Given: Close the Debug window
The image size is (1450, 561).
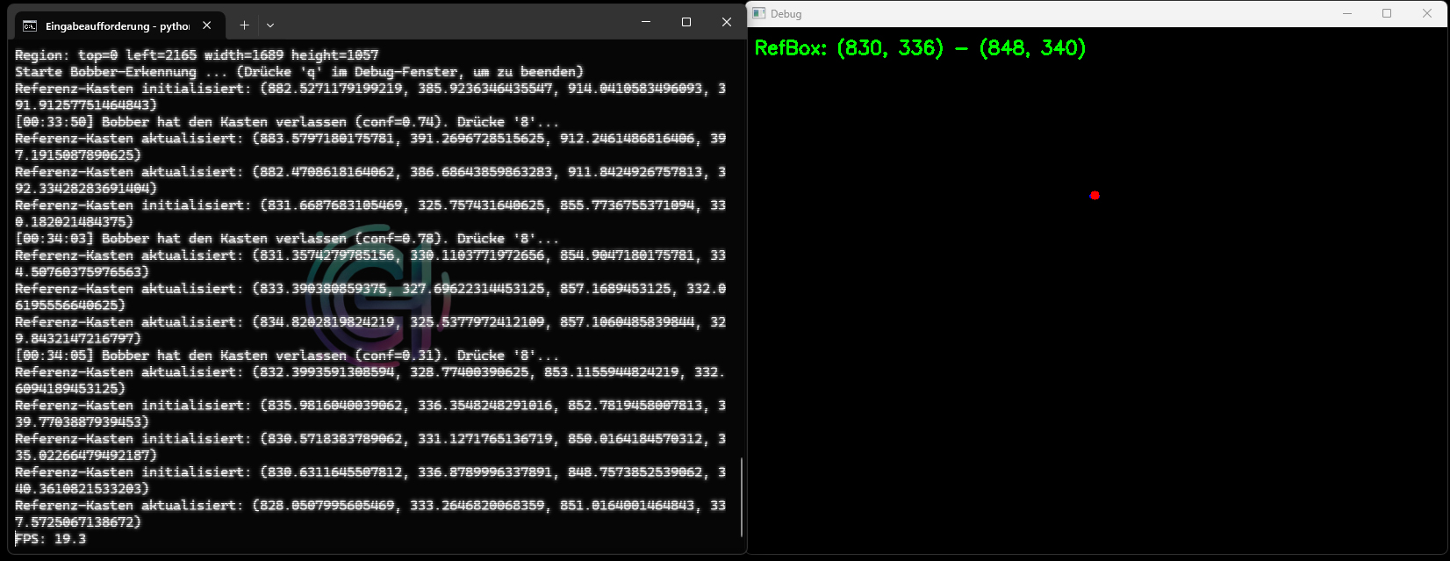Looking at the screenshot, I should coord(1427,13).
